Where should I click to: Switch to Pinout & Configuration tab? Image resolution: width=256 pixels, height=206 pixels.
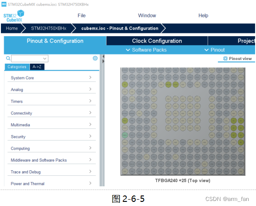pos(55,41)
